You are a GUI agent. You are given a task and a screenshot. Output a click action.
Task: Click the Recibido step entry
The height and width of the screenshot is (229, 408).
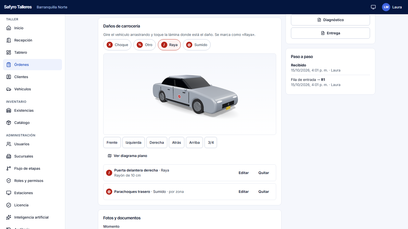330,68
